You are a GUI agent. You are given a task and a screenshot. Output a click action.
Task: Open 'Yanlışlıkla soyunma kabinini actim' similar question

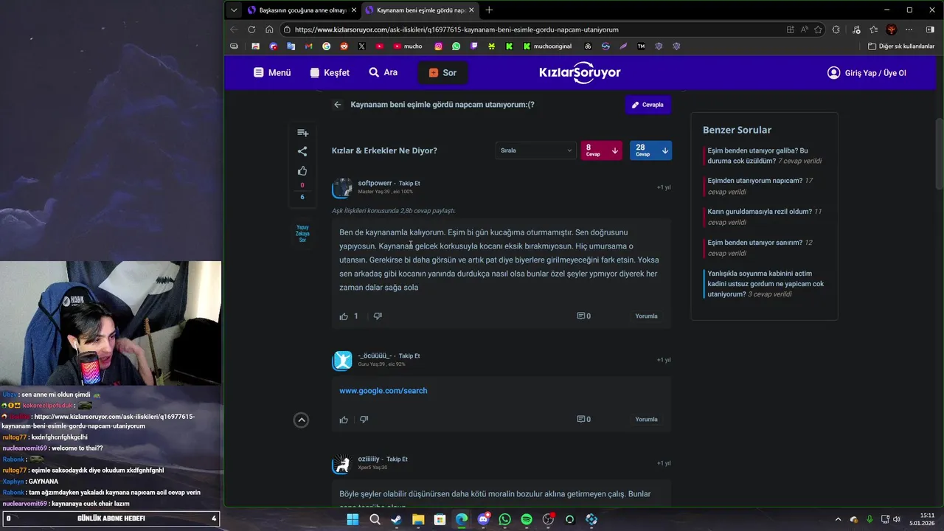(766, 284)
